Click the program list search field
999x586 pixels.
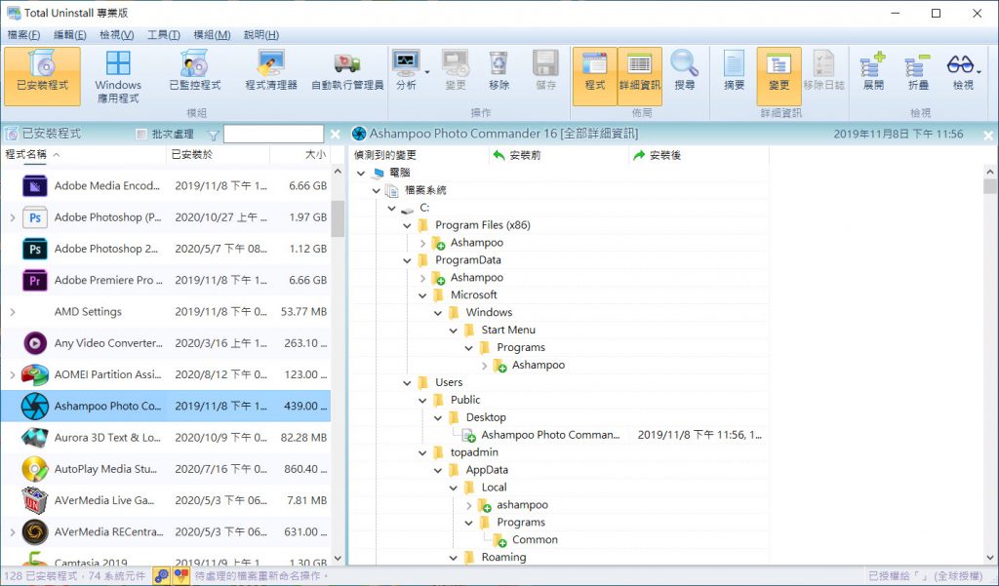tap(273, 135)
